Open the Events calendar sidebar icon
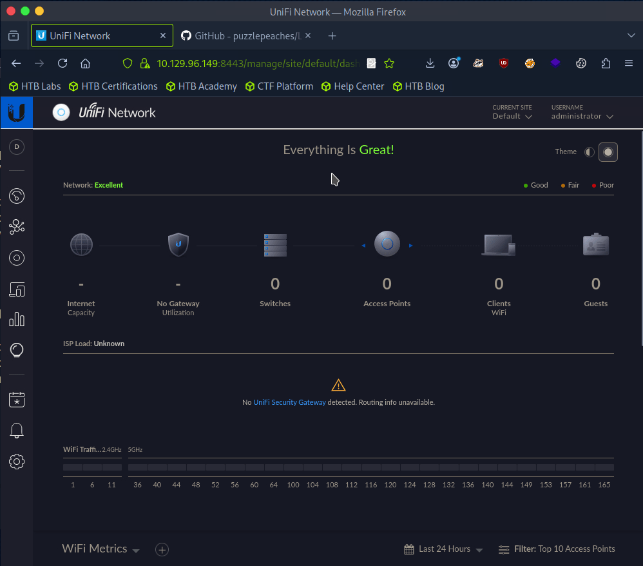The height and width of the screenshot is (566, 643). [x=17, y=400]
